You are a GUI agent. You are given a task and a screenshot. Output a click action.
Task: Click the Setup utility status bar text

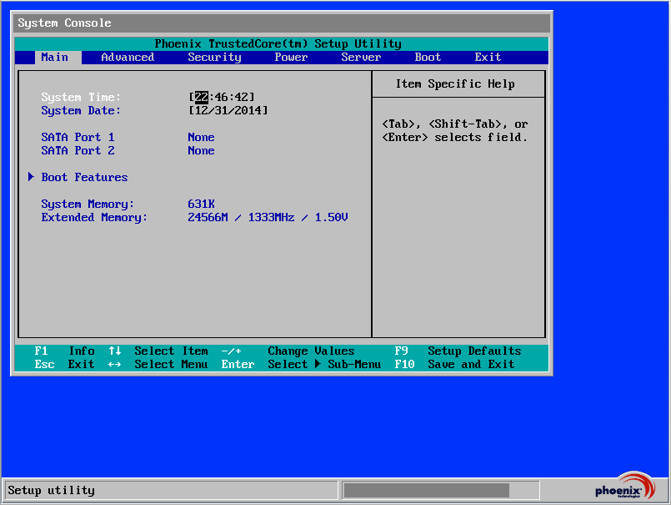[52, 491]
